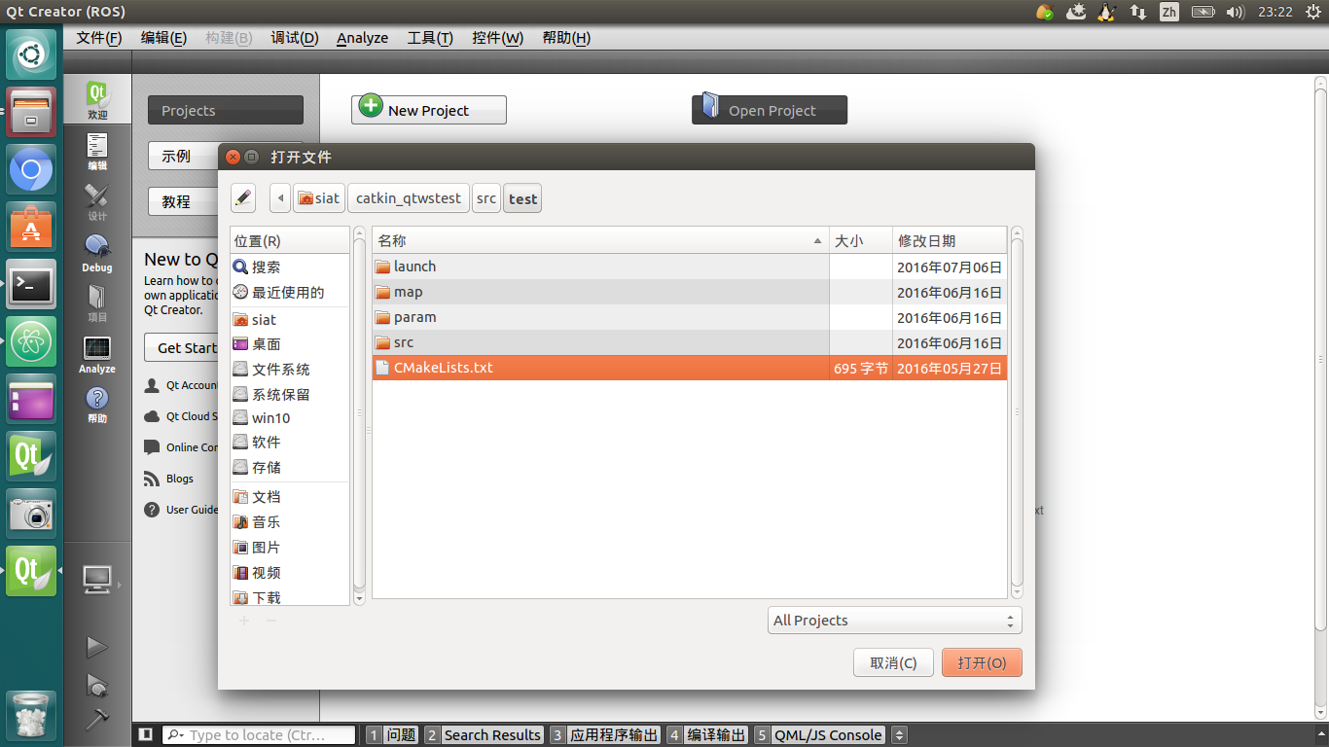This screenshot has width=1329, height=747.
Task: Launch the Files manager from the dock
Action: click(x=31, y=112)
